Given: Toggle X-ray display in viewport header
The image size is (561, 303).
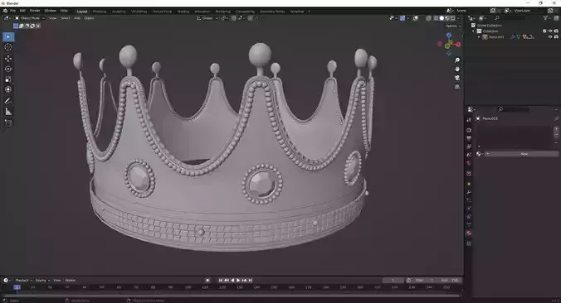Looking at the screenshot, I should click(x=428, y=18).
